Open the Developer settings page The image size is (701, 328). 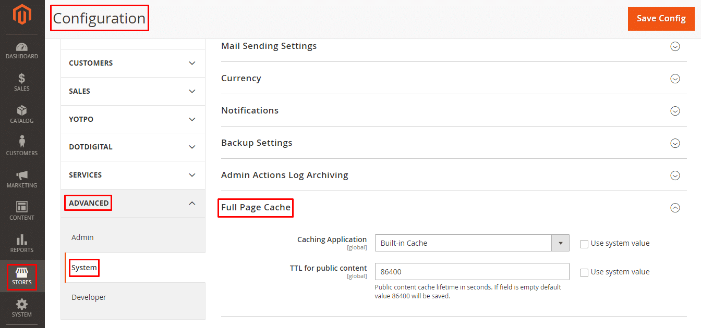coord(89,297)
